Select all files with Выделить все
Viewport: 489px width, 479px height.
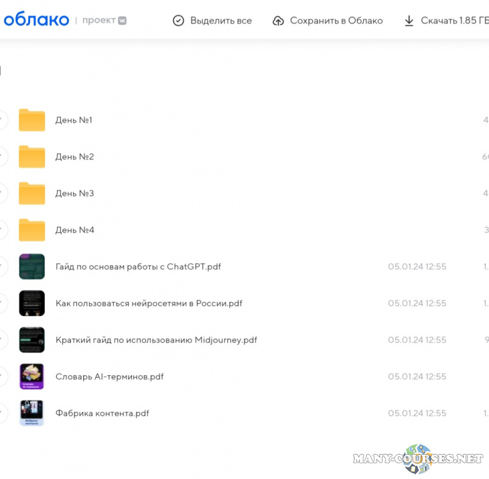coord(221,21)
